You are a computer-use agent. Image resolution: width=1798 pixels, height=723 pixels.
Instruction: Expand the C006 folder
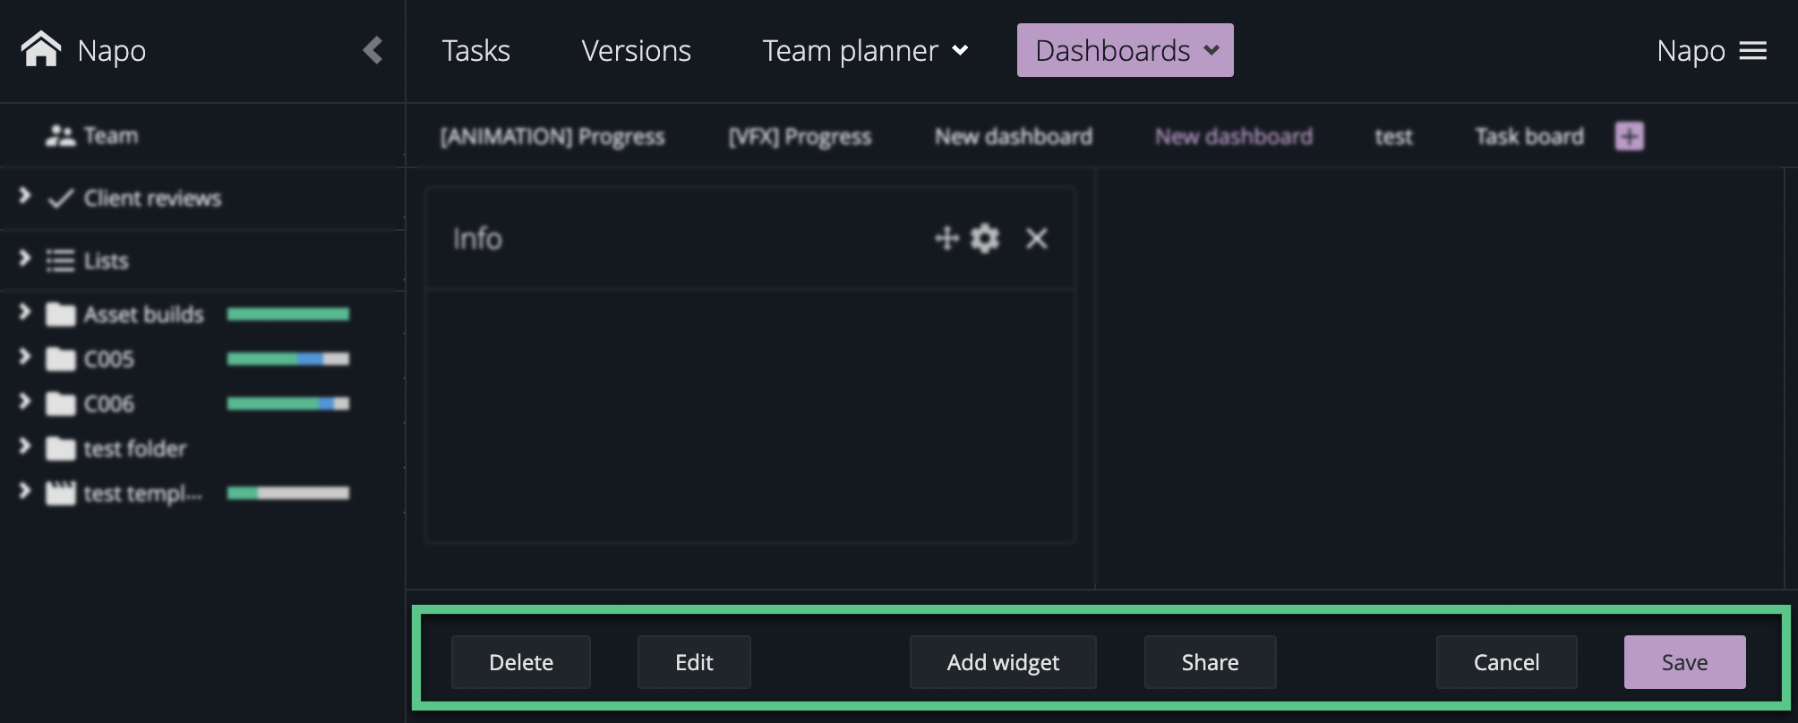pos(24,402)
